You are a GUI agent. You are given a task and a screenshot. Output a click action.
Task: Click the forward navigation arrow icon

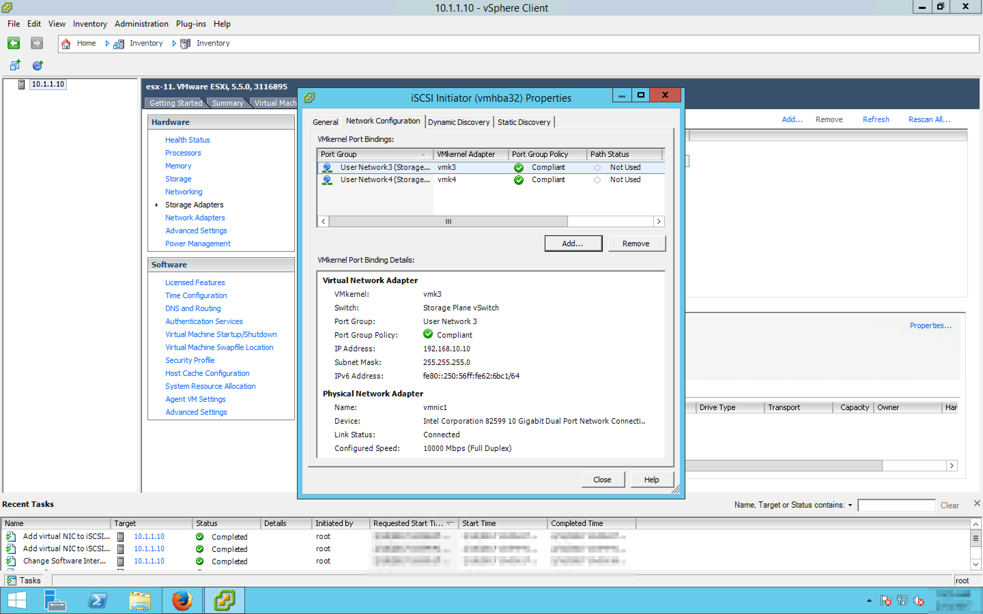point(37,43)
